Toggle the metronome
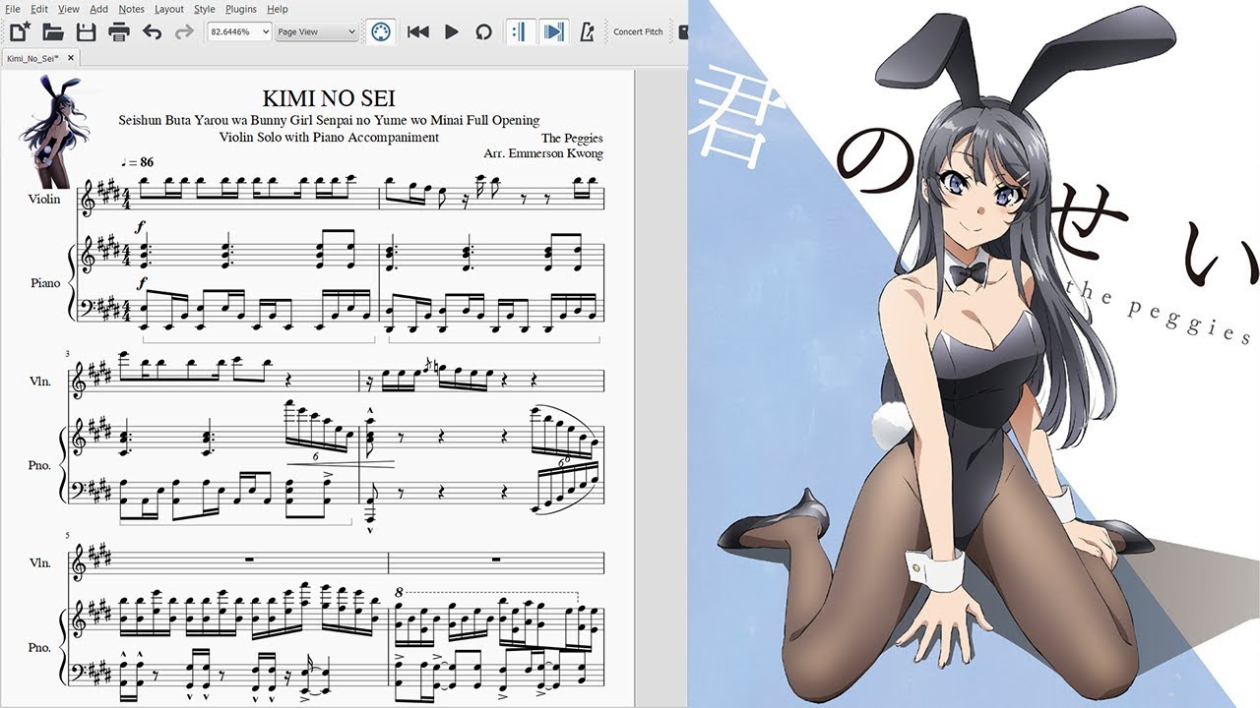The image size is (1260, 708). [588, 31]
